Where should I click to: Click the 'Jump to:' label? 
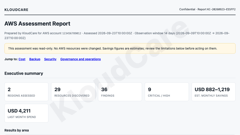tap(11, 59)
